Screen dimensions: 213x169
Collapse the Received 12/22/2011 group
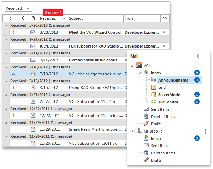click(x=6, y=109)
